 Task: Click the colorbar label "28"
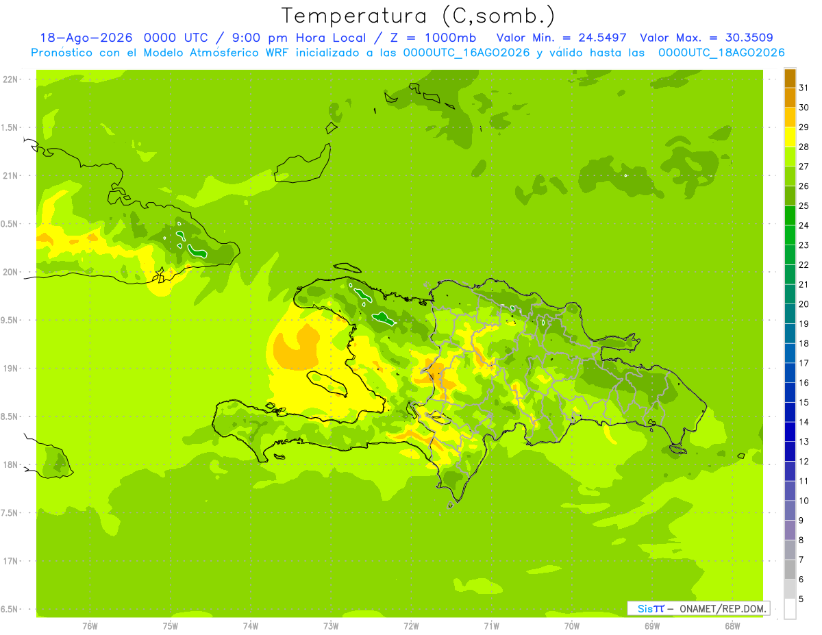click(804, 147)
